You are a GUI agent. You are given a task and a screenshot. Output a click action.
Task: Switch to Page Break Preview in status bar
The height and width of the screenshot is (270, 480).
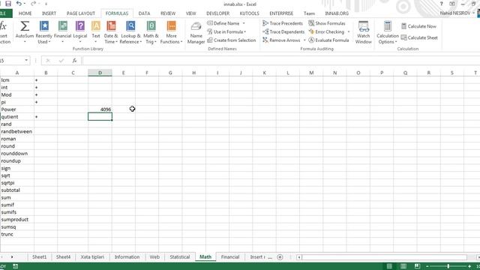[x=417, y=266]
